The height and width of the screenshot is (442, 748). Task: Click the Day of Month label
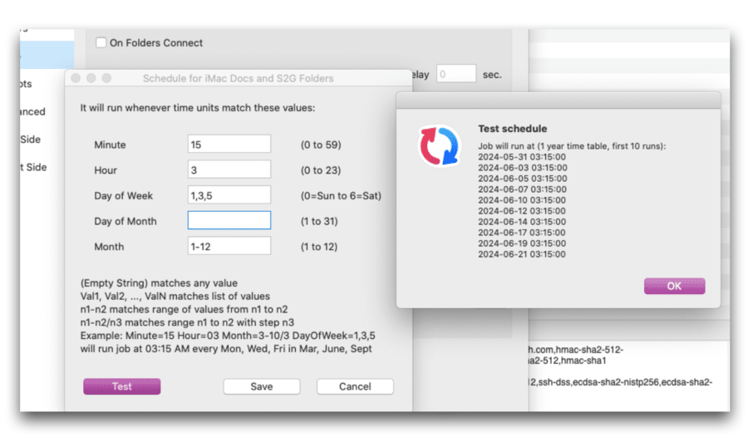(x=125, y=221)
